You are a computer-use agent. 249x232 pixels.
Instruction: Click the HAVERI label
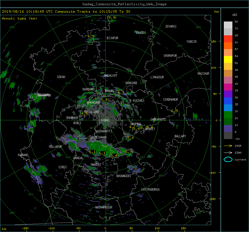click(x=96, y=165)
